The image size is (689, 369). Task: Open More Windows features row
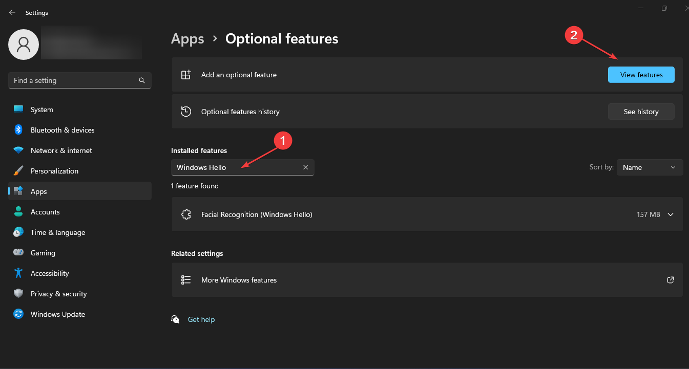427,280
